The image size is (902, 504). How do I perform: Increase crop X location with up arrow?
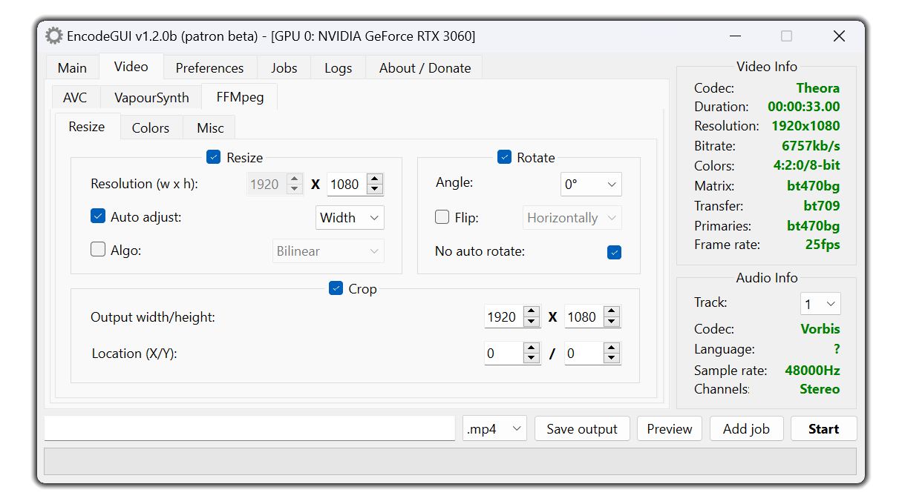pyautogui.click(x=532, y=348)
